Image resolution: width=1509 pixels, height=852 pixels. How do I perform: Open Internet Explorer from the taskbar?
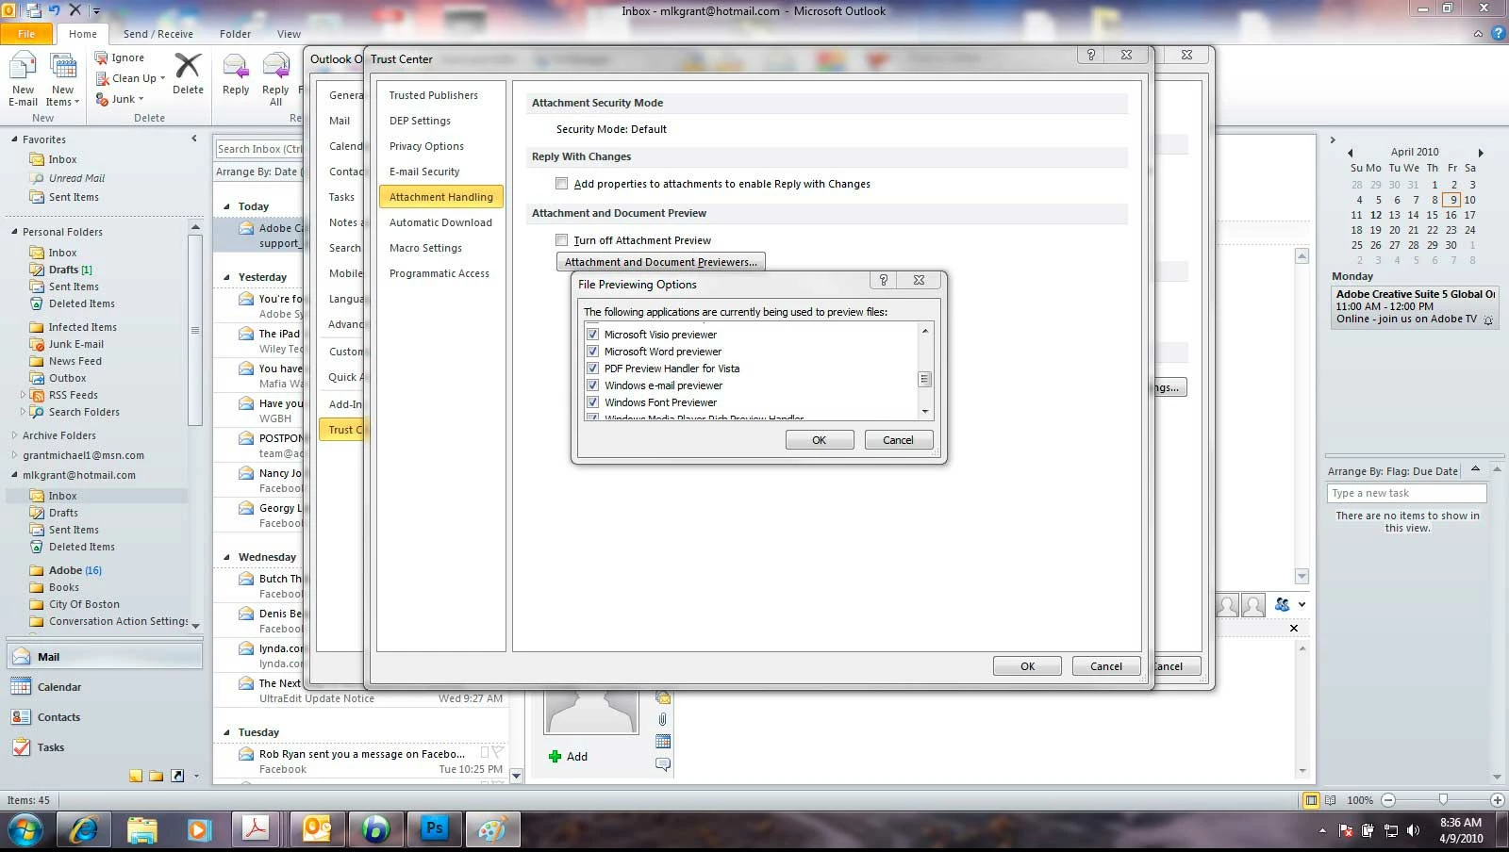(84, 829)
